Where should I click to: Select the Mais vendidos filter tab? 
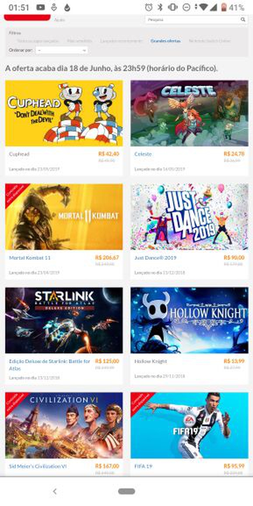click(x=79, y=41)
